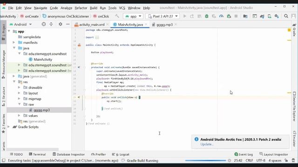Toggle the read-only lock icon in status bar
Viewport: 298px width, 167px height.
286,161
